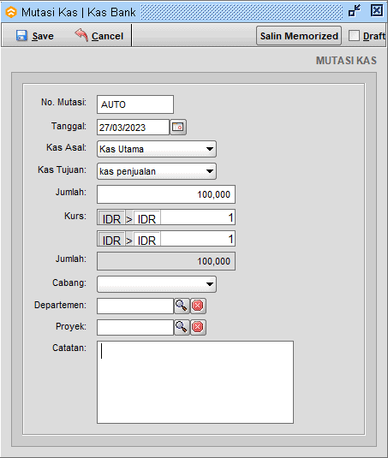Clear Departemen with red X icon

pos(198,306)
